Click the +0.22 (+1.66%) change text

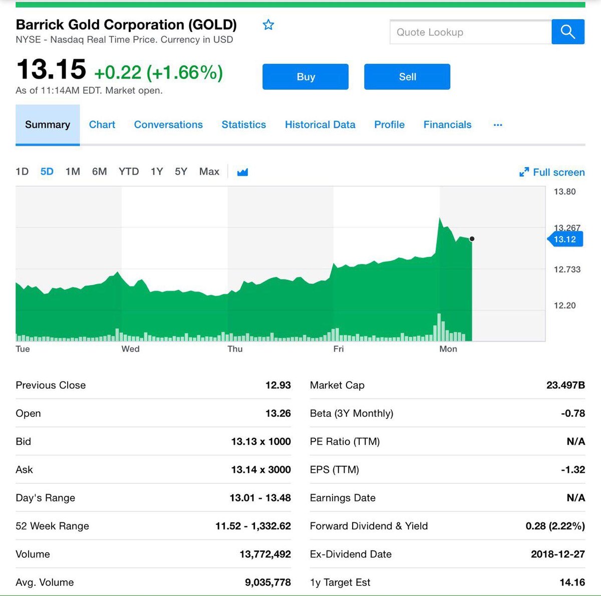click(x=158, y=73)
